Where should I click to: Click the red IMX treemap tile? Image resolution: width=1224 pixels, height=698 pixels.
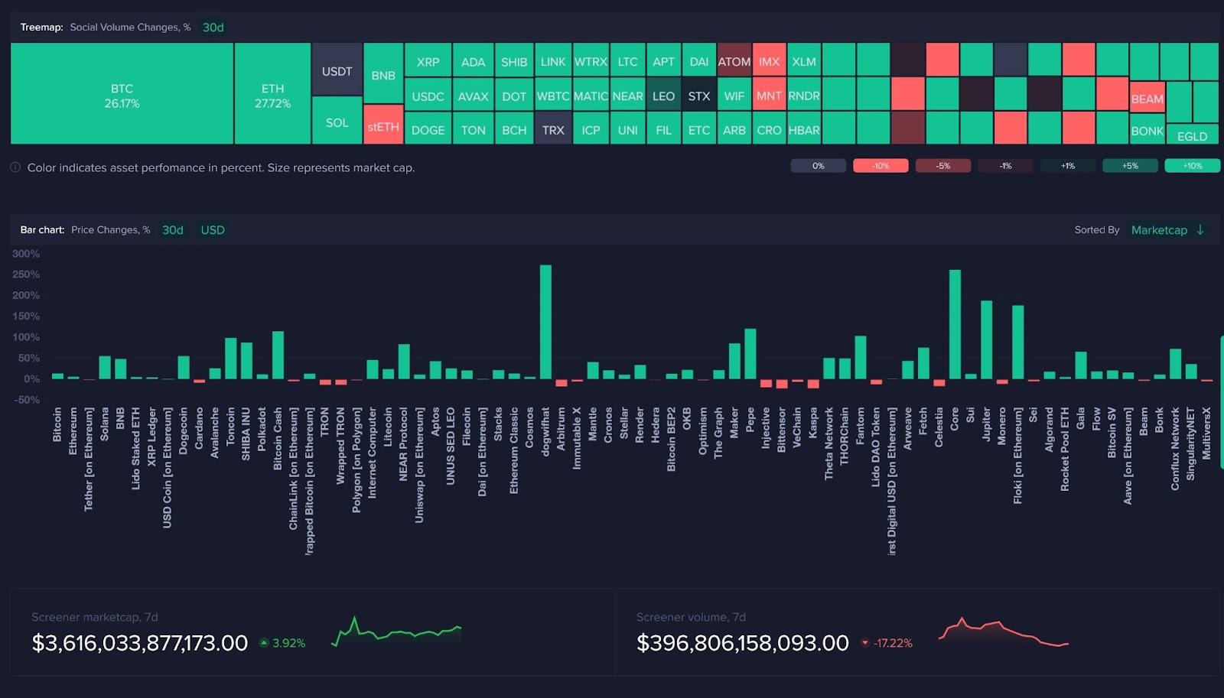pos(770,59)
